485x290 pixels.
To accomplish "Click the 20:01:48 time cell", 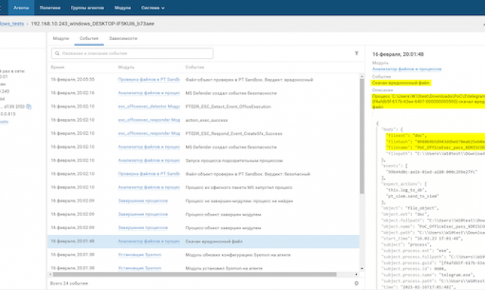I will pos(72,241).
